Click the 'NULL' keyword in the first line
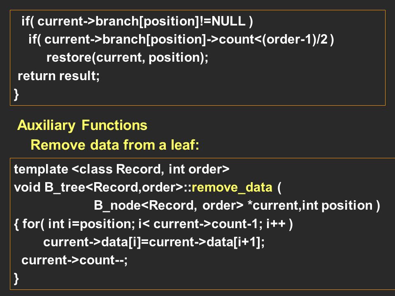 pos(228,21)
